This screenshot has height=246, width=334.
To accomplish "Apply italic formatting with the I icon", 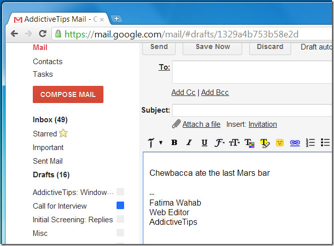I will point(189,142).
